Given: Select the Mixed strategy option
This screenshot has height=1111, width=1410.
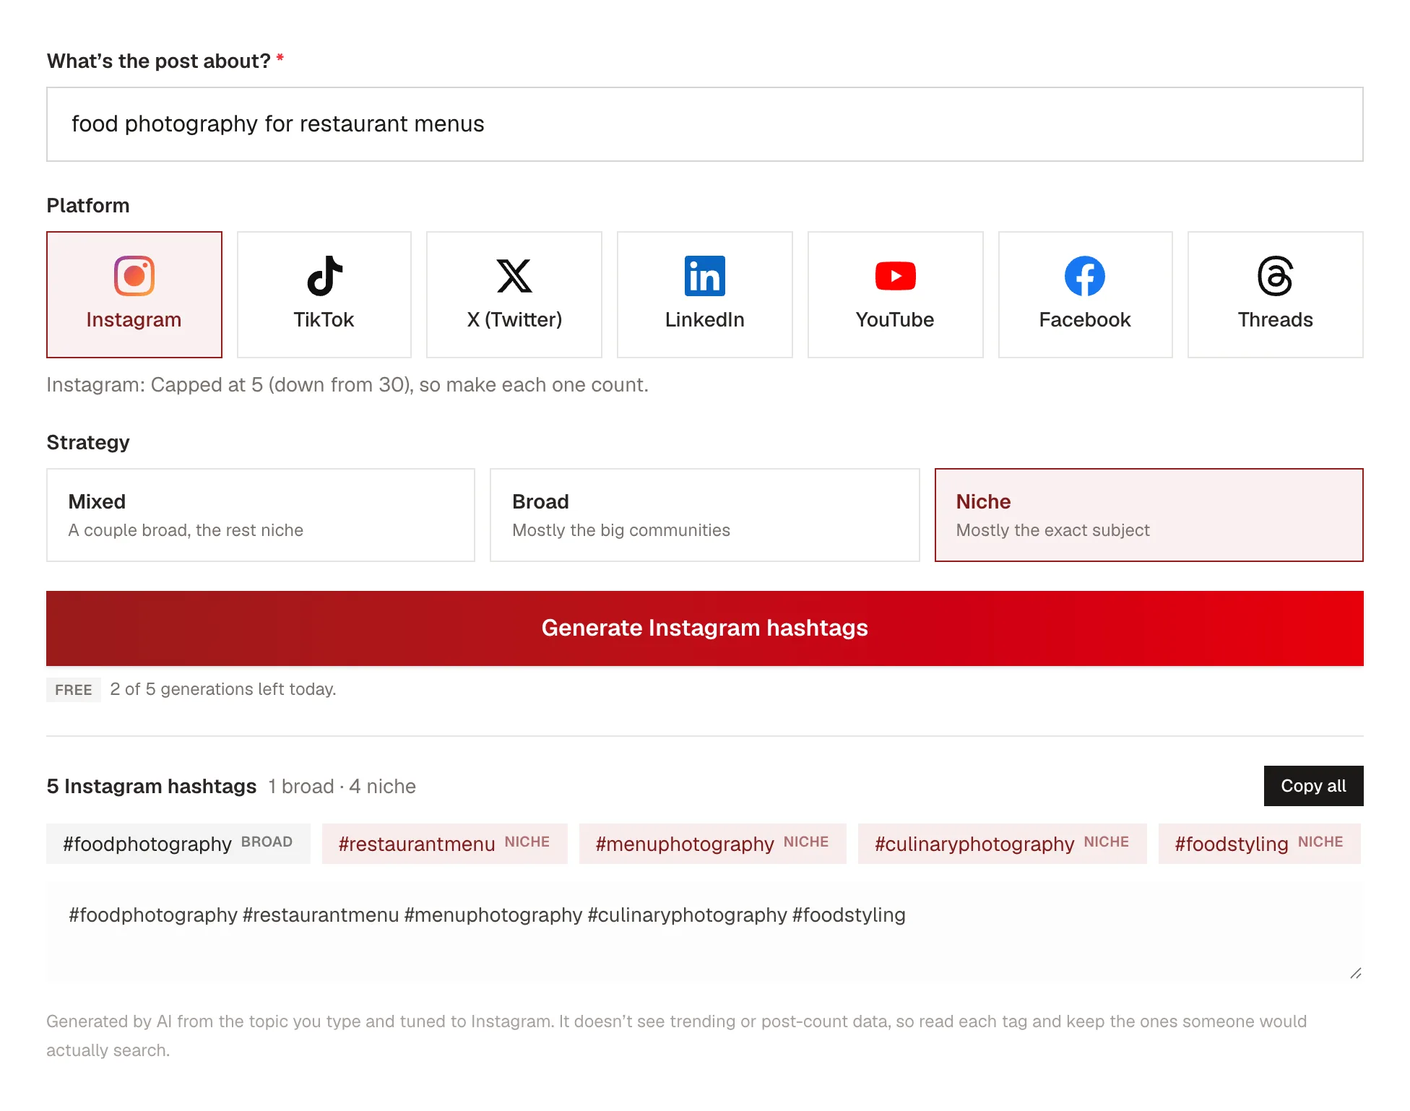Looking at the screenshot, I should 261,515.
